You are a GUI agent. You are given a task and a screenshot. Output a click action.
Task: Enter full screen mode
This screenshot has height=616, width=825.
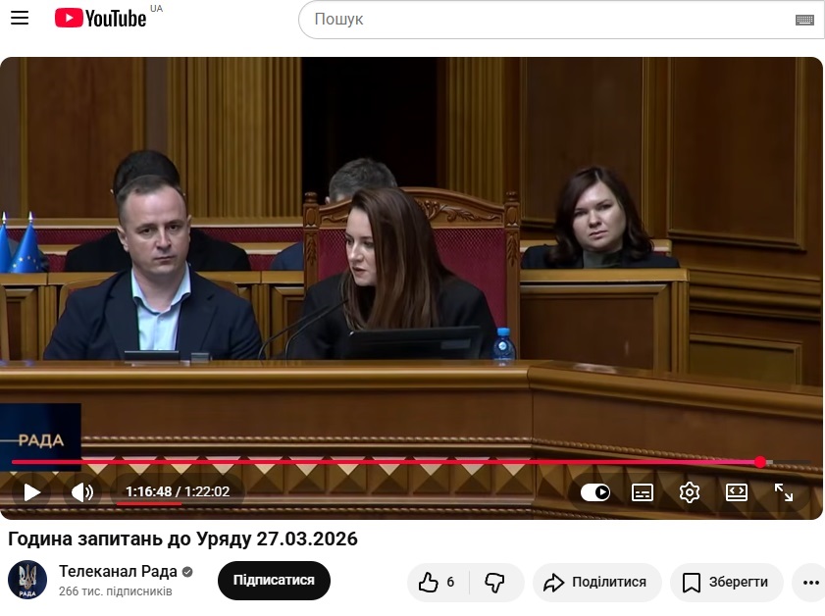tap(784, 492)
